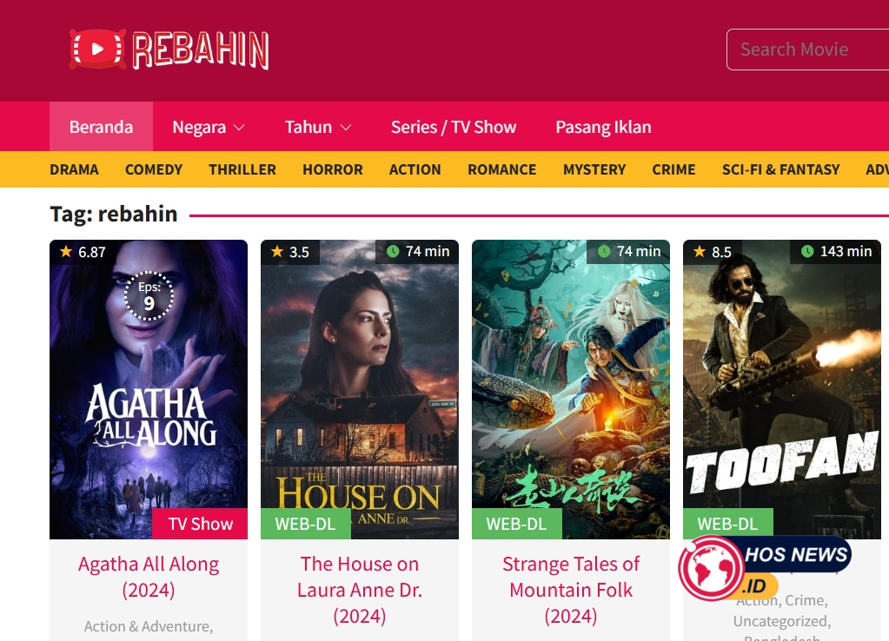Open Series / TV Show menu item
This screenshot has width=889, height=641.
click(x=454, y=127)
